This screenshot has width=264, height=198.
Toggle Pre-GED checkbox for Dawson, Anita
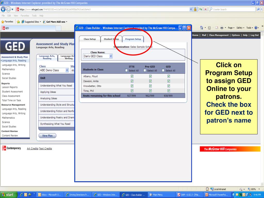pos(150,81)
